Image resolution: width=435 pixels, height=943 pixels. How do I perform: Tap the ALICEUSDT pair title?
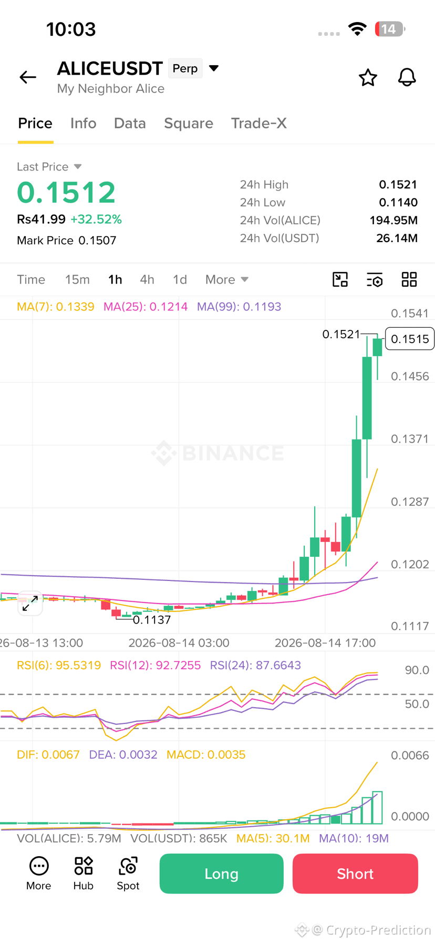[x=110, y=68]
